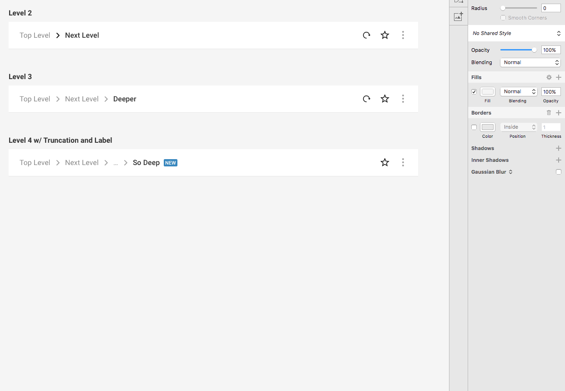The image size is (565, 391).
Task: Click the Fills settings gear icon
Action: (549, 77)
